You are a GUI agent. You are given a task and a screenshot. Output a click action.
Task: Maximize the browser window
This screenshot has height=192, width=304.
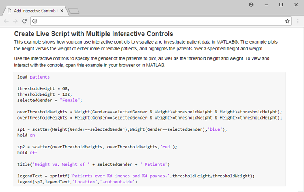pos(281,5)
